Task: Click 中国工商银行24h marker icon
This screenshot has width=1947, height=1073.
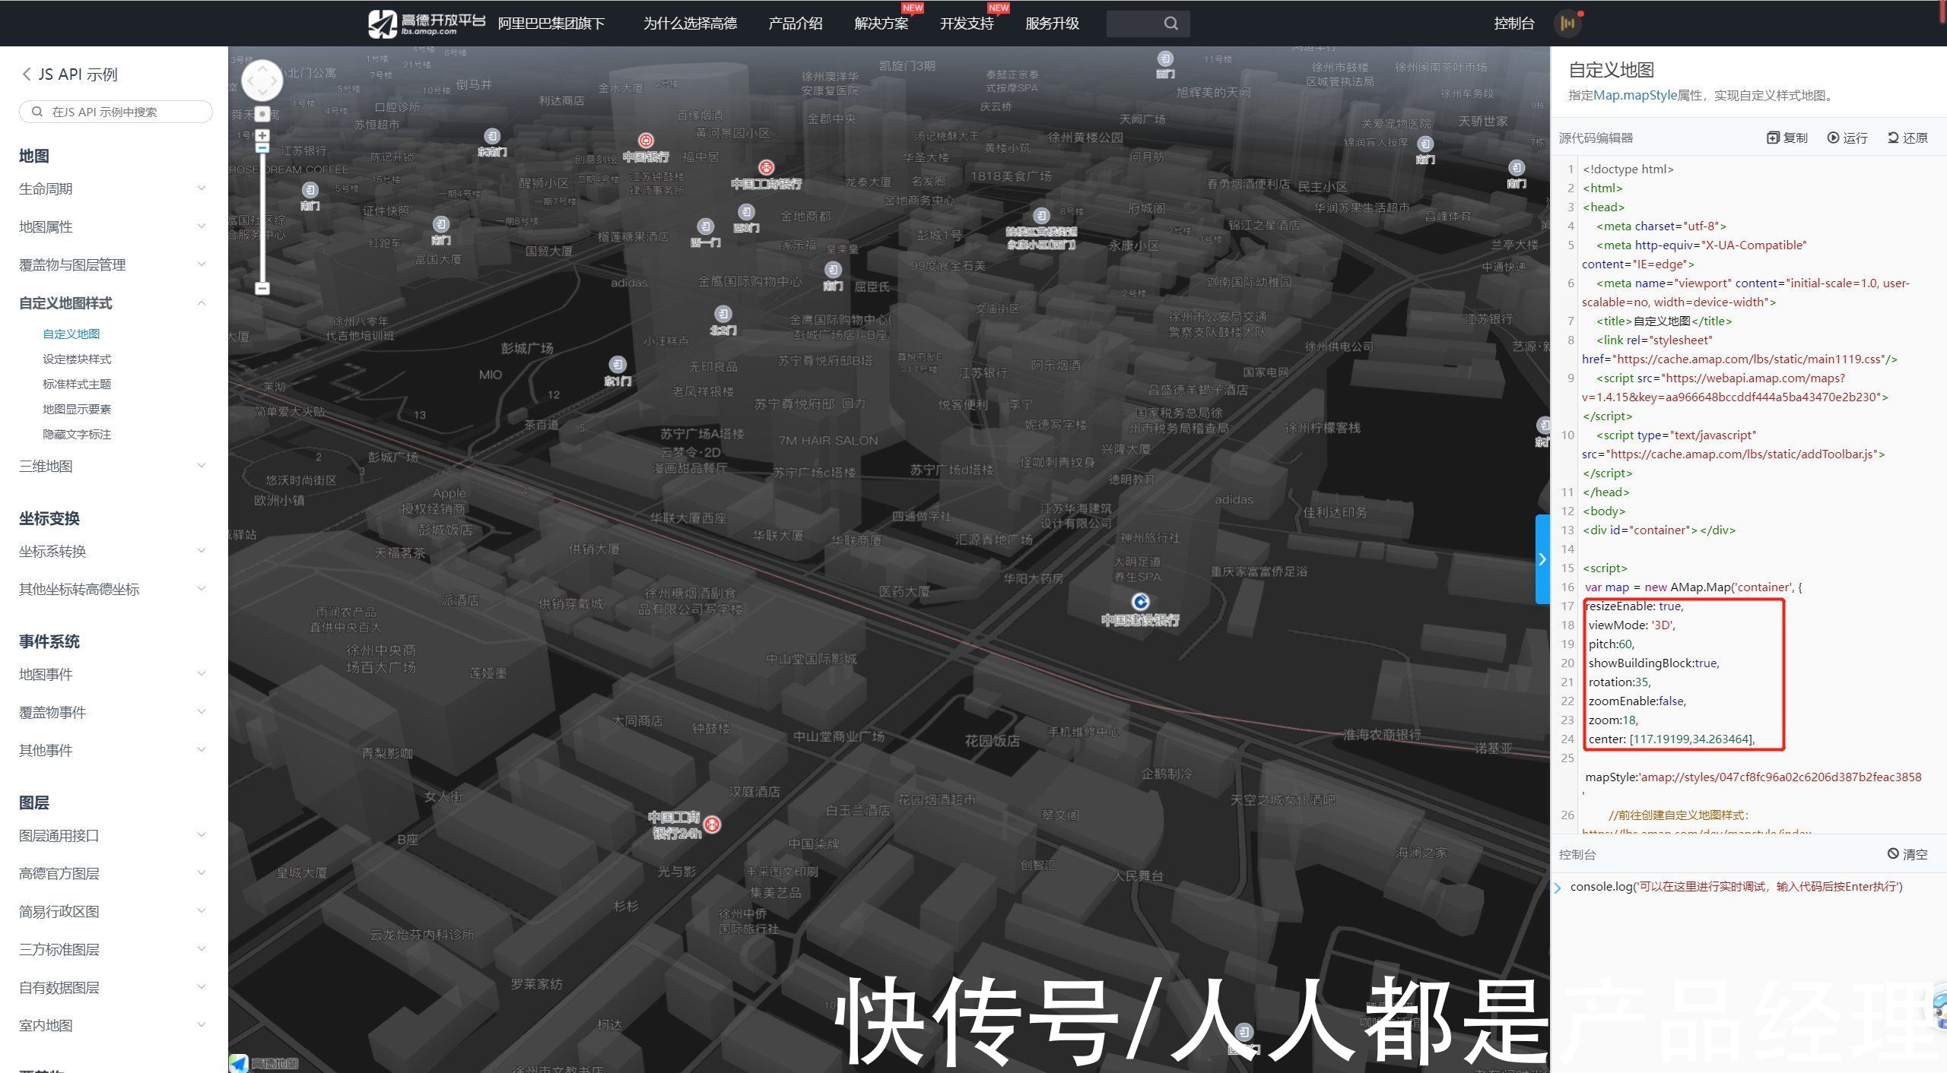Action: [713, 824]
